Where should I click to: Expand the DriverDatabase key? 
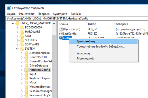pos(22,66)
